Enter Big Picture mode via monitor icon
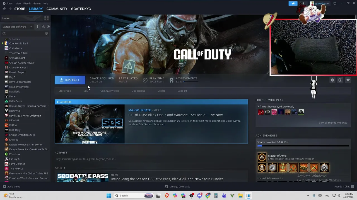Viewport: 357px width, 200px height. 335,3
